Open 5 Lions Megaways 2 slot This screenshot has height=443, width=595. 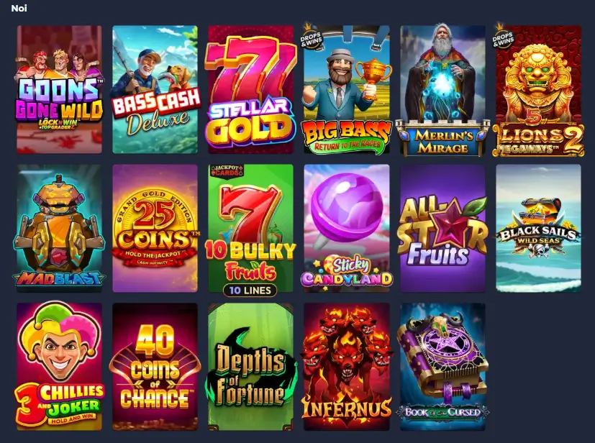(538, 89)
